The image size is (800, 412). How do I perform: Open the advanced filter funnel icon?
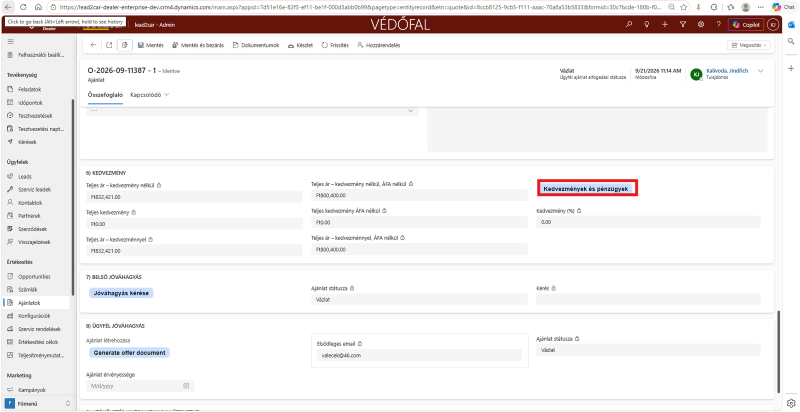click(682, 24)
